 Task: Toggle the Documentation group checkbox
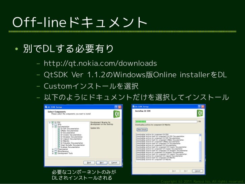pos(56,127)
